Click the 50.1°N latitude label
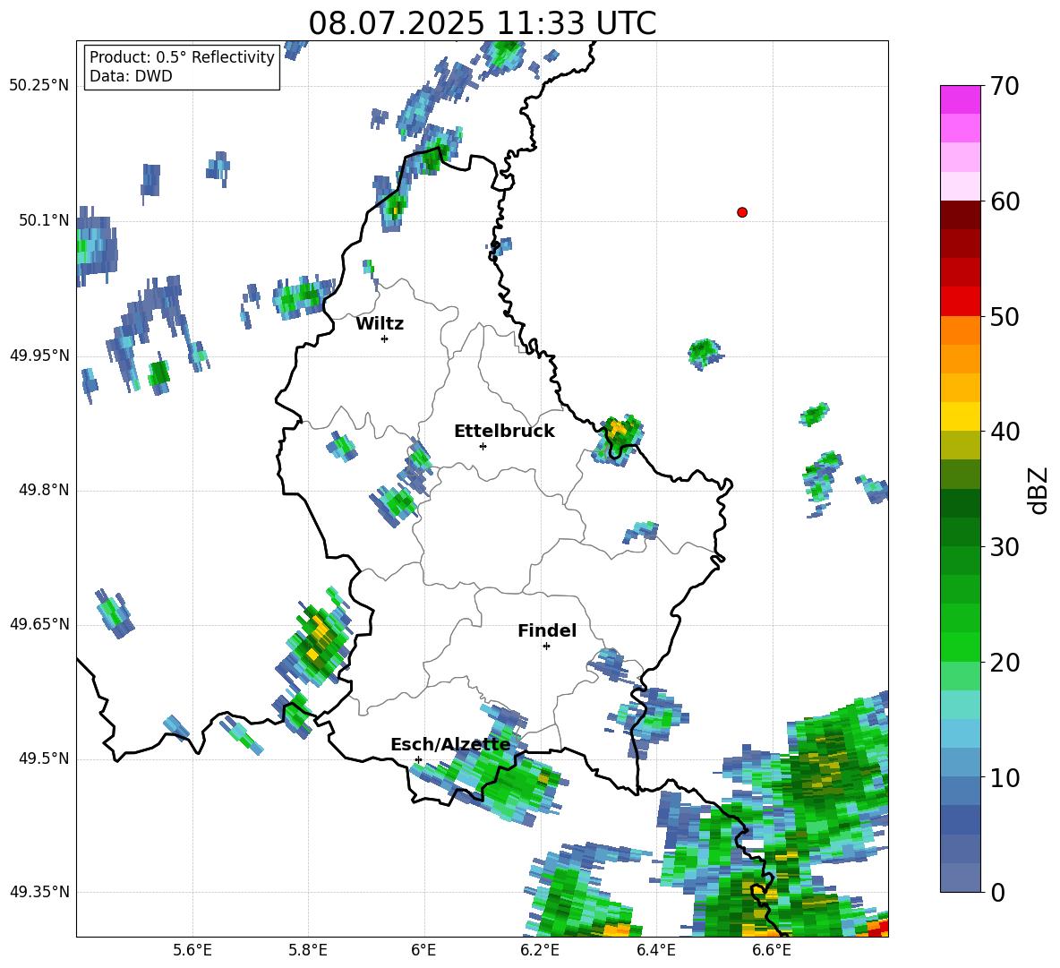 (44, 220)
